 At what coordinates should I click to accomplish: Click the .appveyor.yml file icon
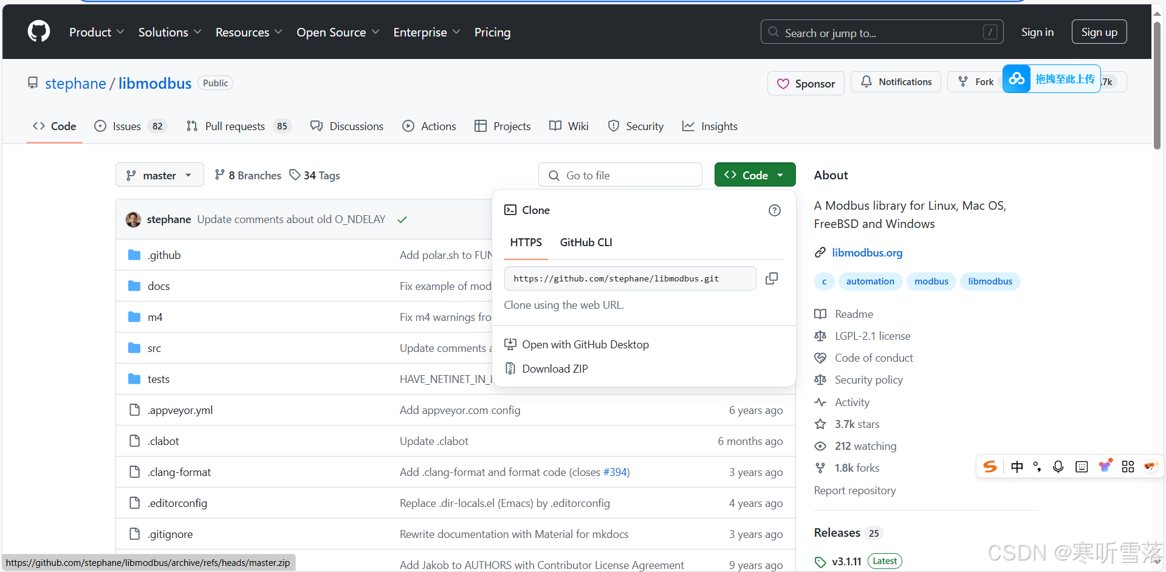click(134, 410)
